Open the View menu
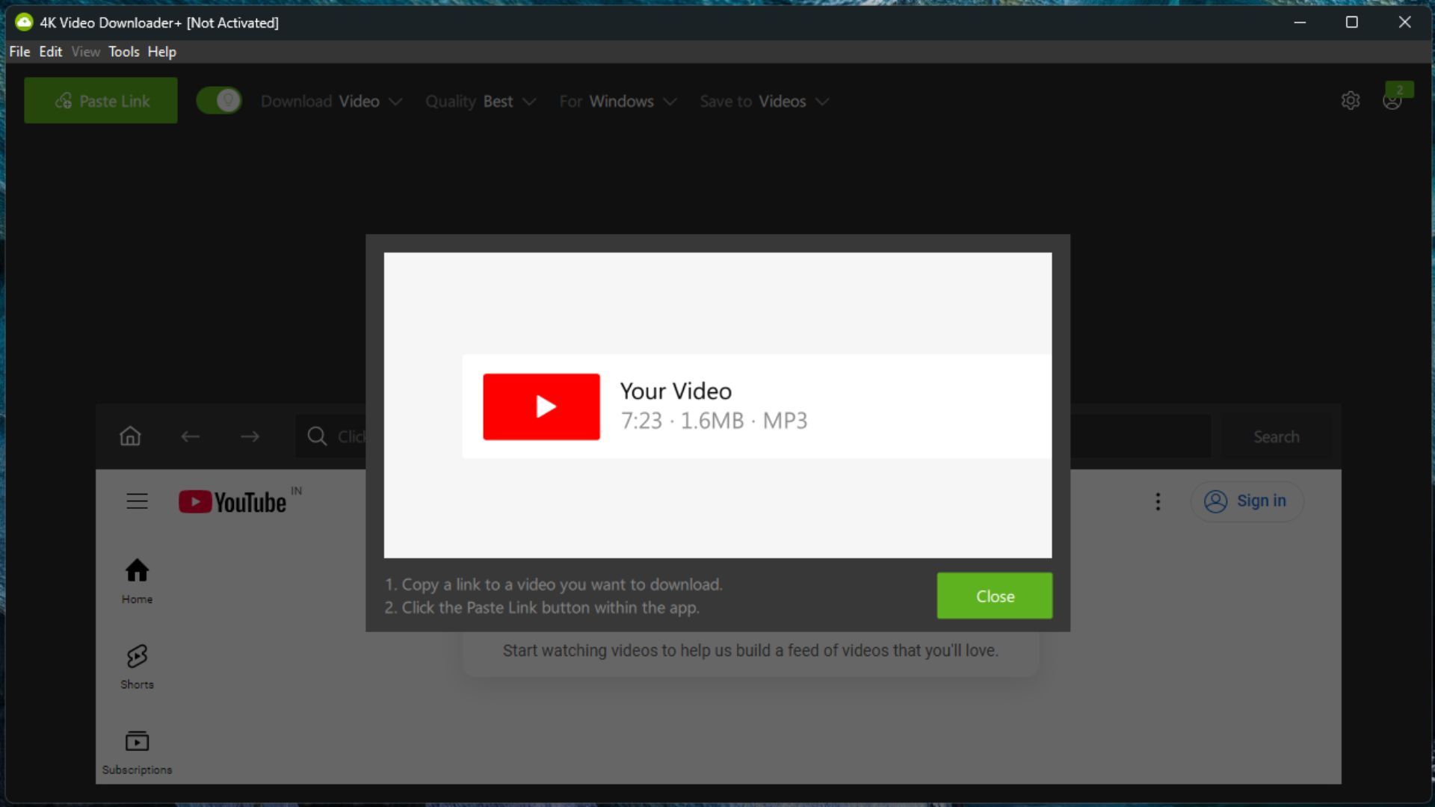 click(86, 52)
